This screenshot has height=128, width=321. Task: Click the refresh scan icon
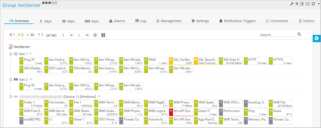tap(313, 4)
